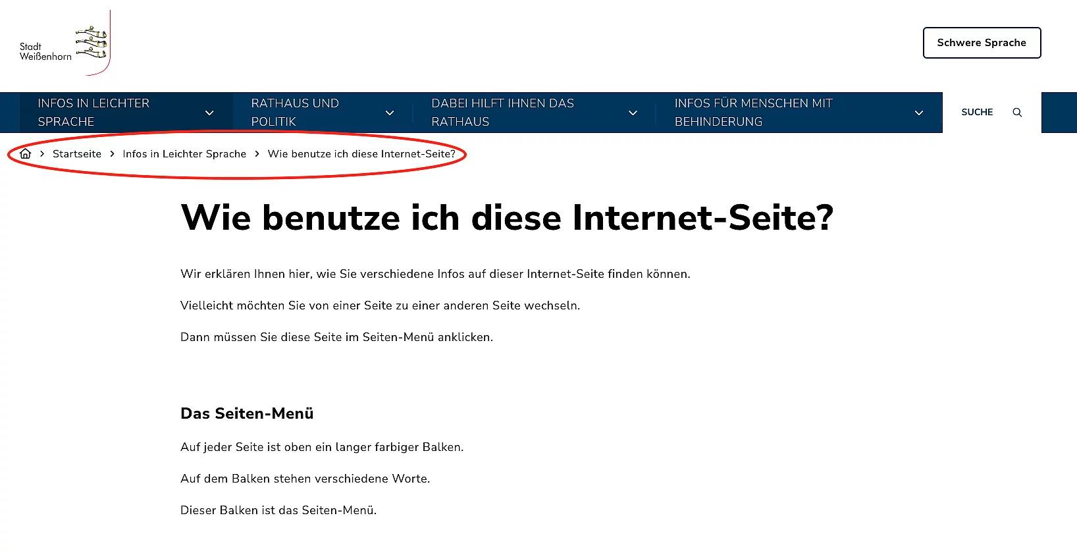This screenshot has width=1077, height=553.
Task: Click the 'Das Seiten-Menü' section heading
Action: (247, 413)
